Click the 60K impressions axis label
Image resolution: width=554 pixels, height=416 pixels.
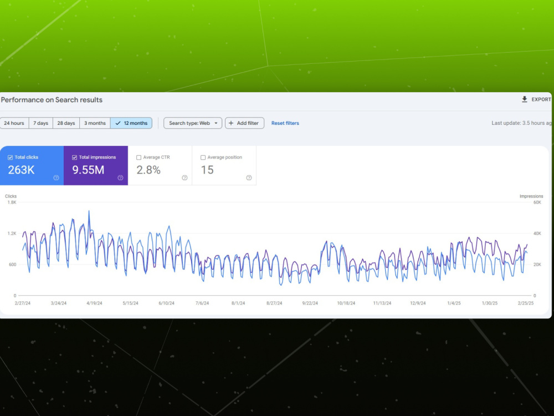point(537,202)
